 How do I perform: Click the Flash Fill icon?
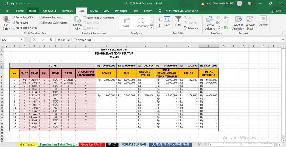pos(218,17)
